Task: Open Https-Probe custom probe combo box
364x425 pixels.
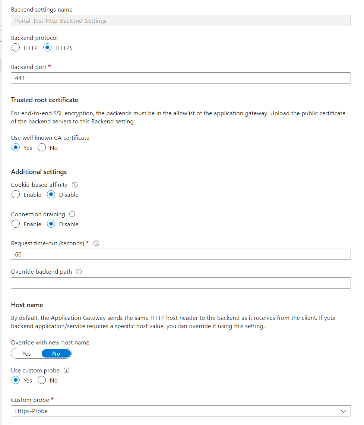Action: coord(181,411)
